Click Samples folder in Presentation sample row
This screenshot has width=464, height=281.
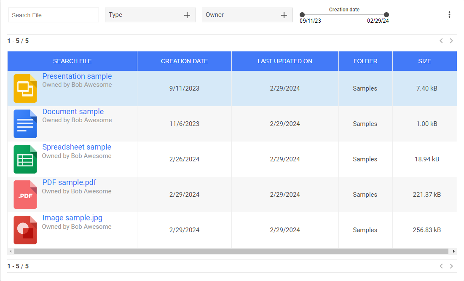coord(365,88)
